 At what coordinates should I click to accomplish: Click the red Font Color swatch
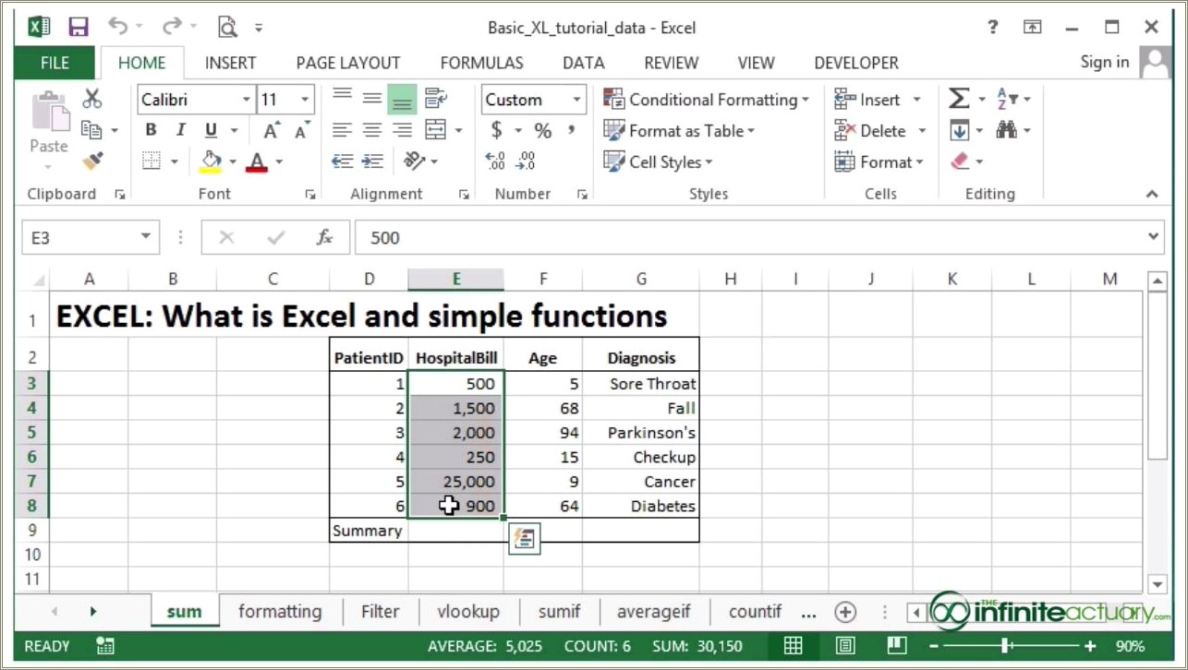[x=257, y=162]
